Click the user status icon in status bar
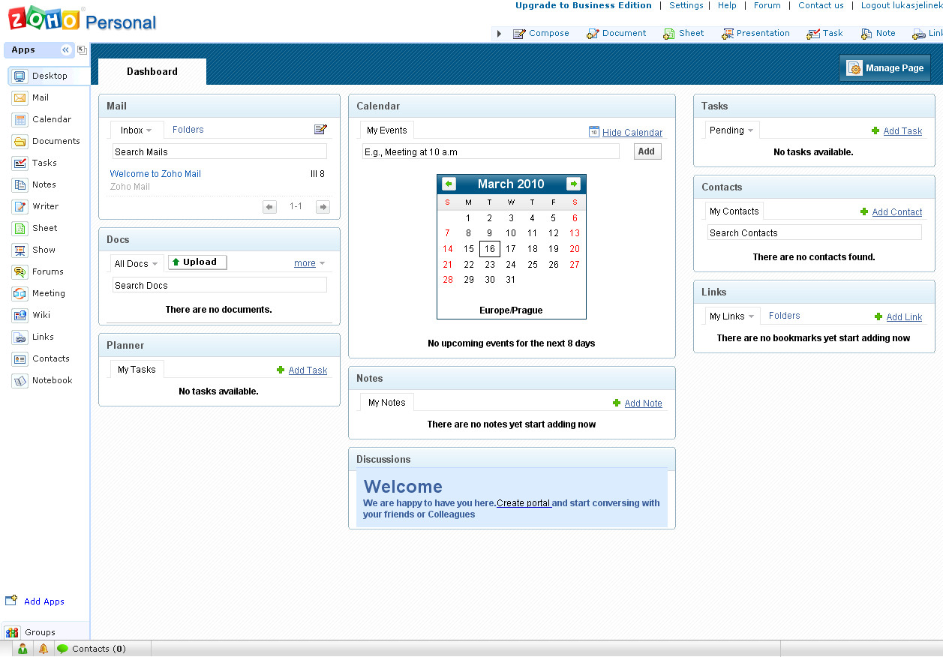This screenshot has width=943, height=657. point(23,649)
